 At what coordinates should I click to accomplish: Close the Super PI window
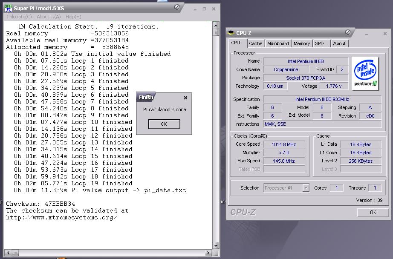click(214, 9)
